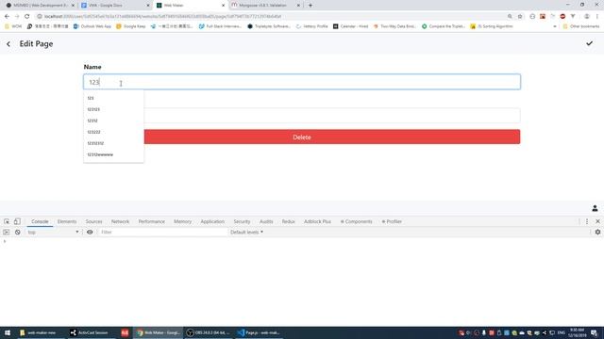The image size is (604, 339).
Task: Choose autocomplete suggestion 123222
Action: pos(113,132)
